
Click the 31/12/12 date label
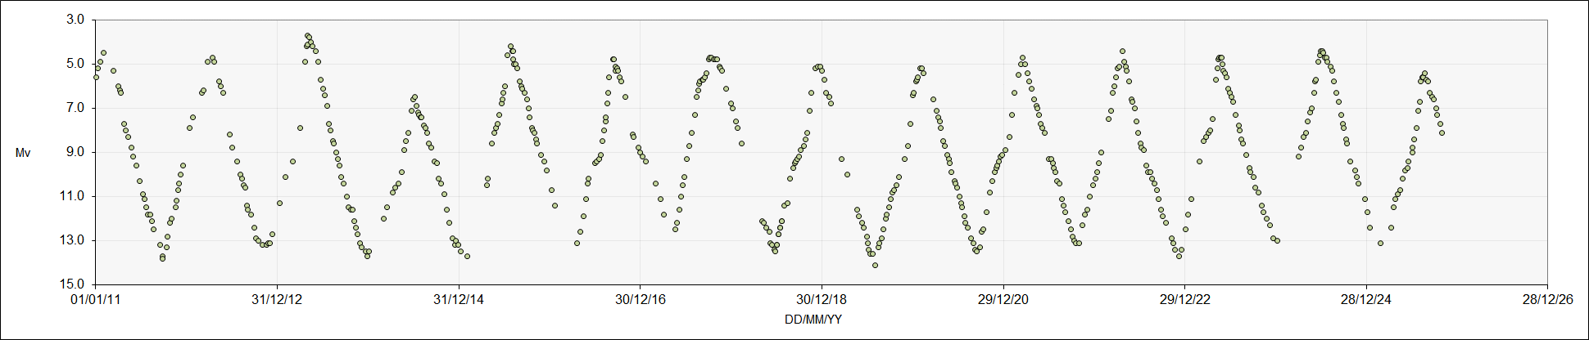pos(277,299)
